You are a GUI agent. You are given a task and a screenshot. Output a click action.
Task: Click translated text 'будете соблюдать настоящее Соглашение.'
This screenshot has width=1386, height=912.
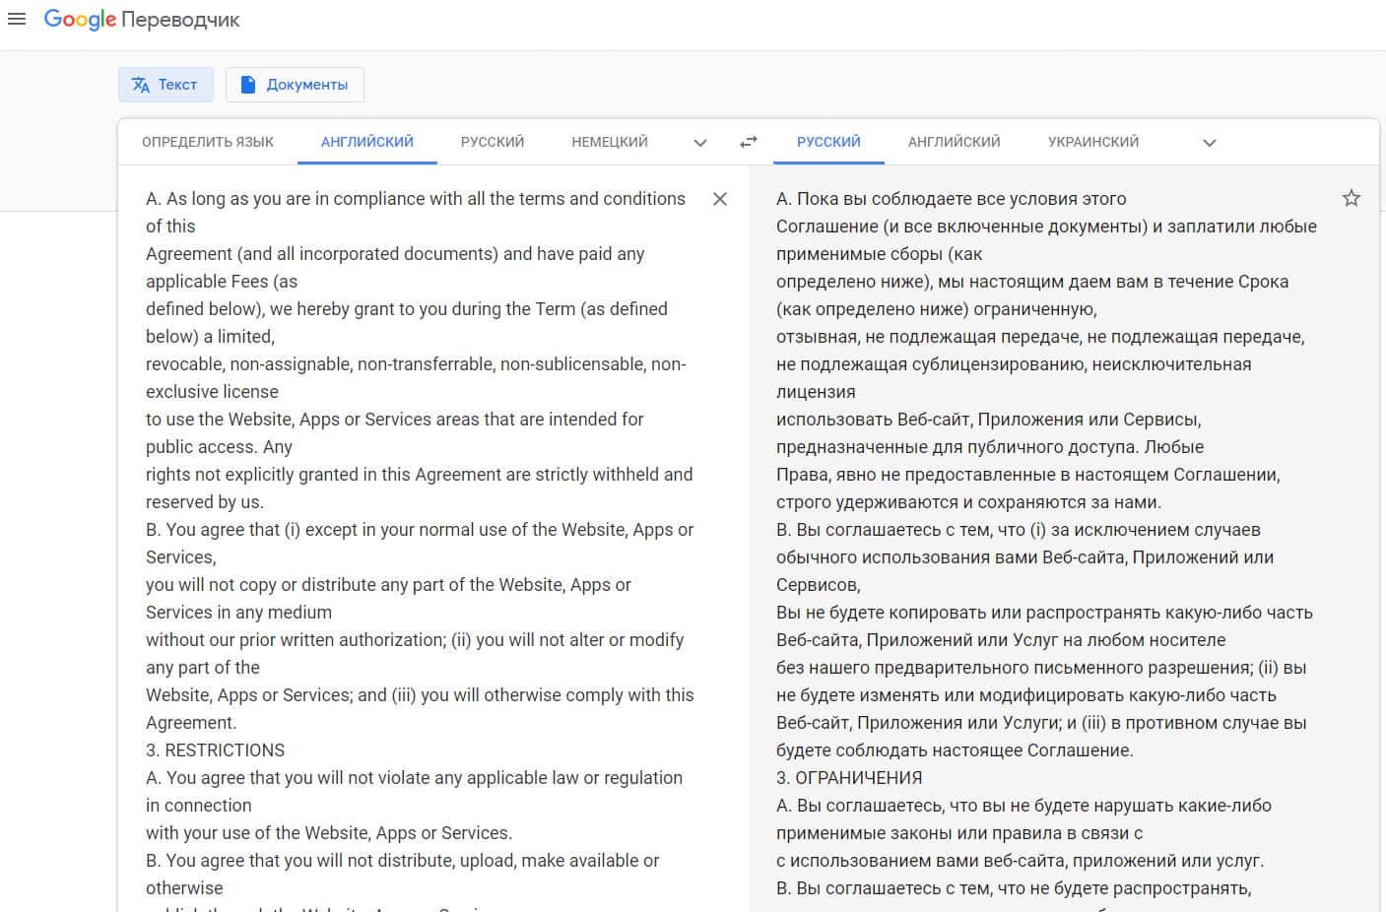(x=955, y=750)
